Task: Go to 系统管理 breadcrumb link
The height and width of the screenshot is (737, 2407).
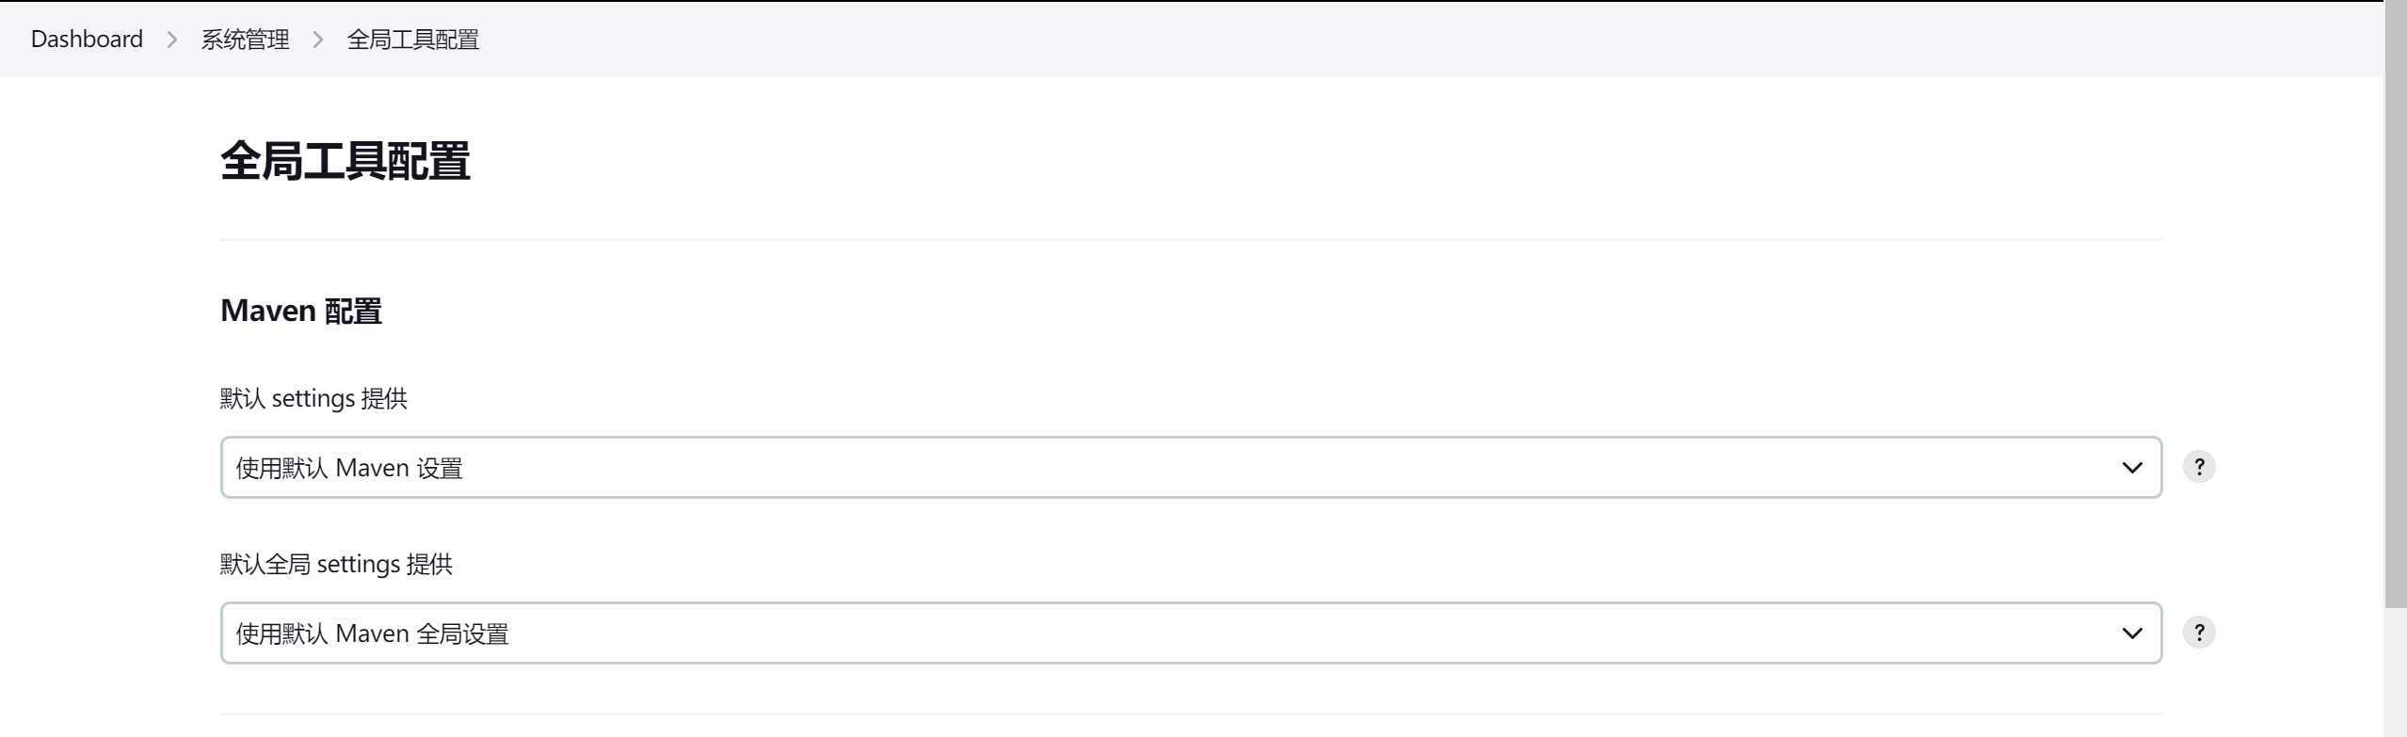Action: tap(245, 39)
